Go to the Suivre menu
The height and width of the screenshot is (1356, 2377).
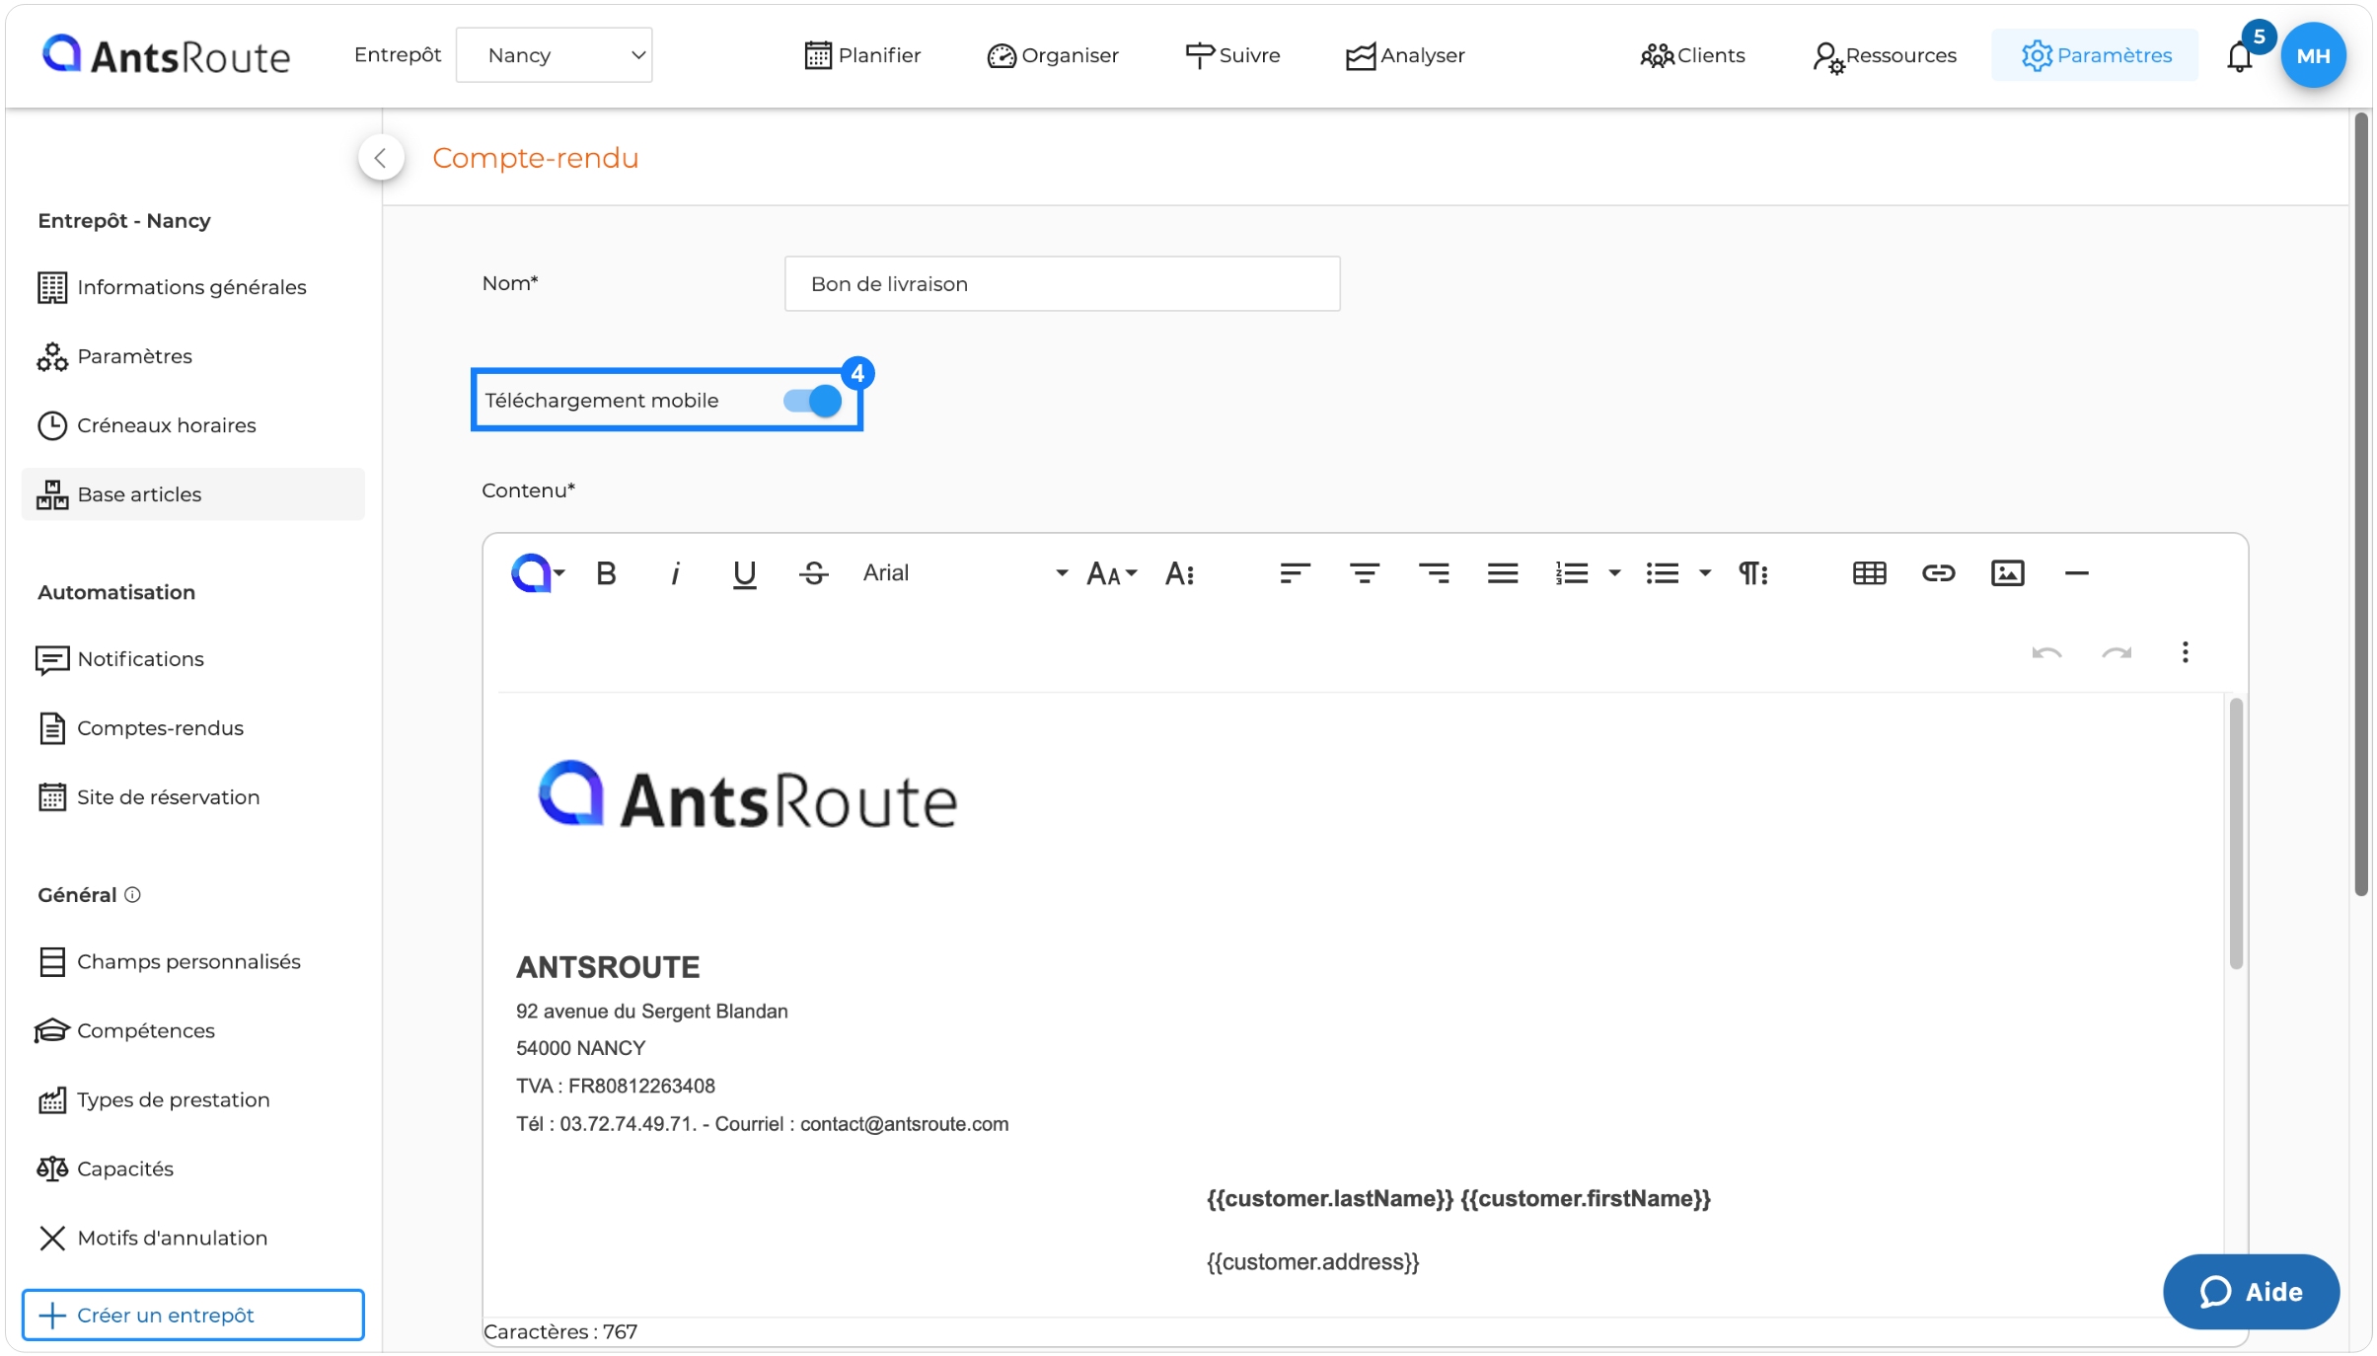click(1232, 55)
